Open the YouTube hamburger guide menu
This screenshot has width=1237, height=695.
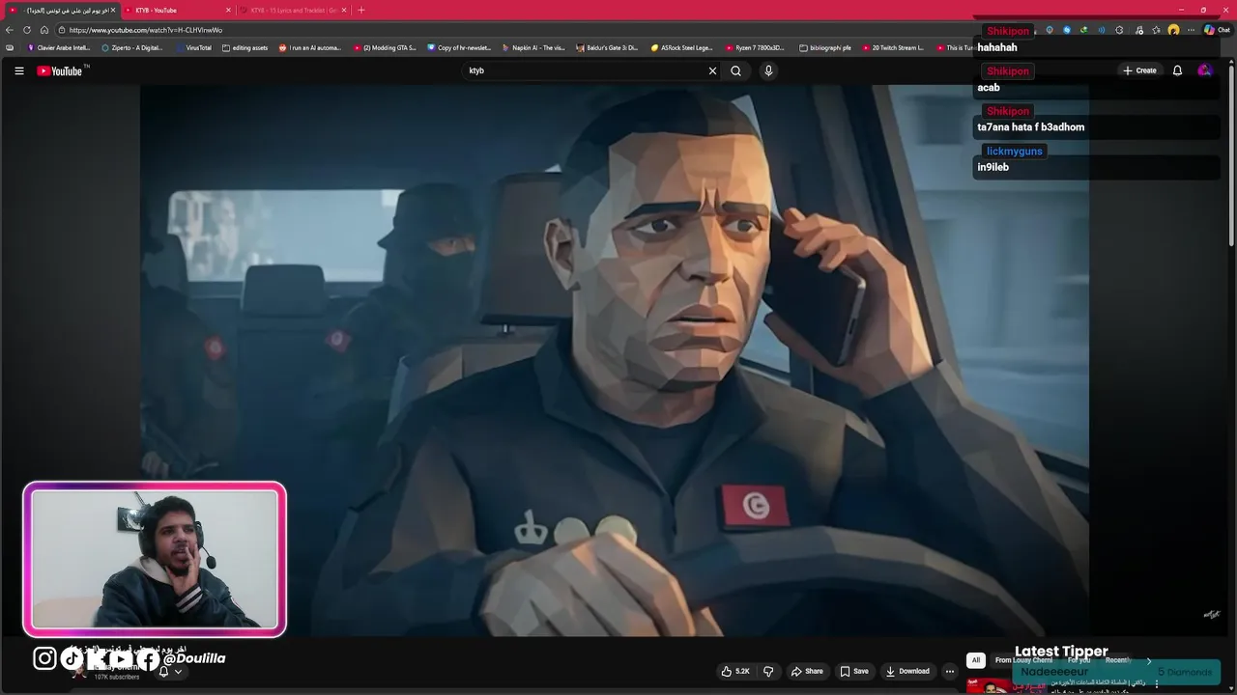(x=18, y=70)
